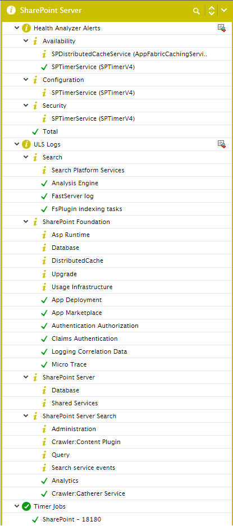Image resolution: width=233 pixels, height=526 pixels.
Task: Select Database under SharePoint Server
Action: pos(117,391)
